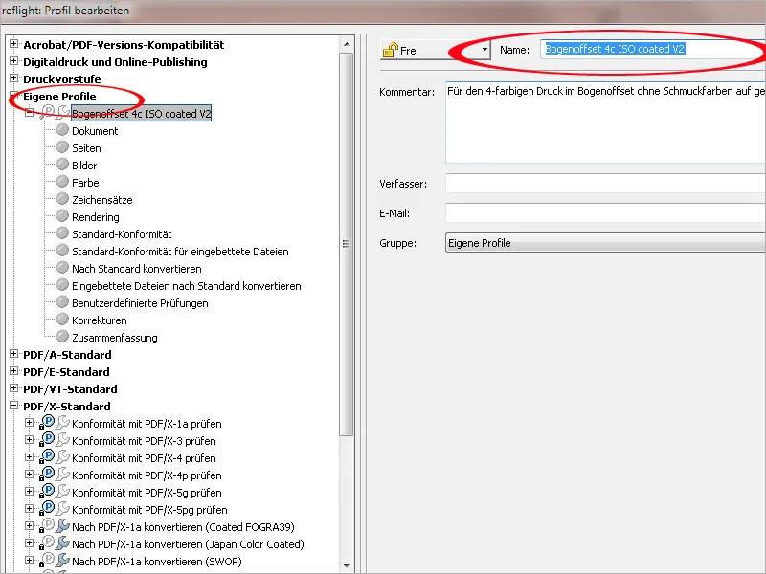The width and height of the screenshot is (766, 574).
Task: Click the status dot next to Farbe
Action: (60, 182)
